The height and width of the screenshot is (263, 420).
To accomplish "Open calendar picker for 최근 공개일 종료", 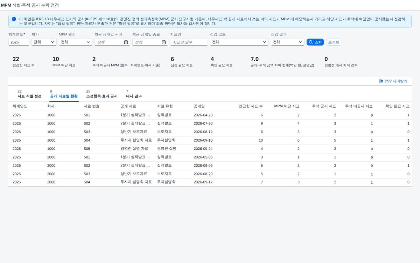I will point(164,42).
